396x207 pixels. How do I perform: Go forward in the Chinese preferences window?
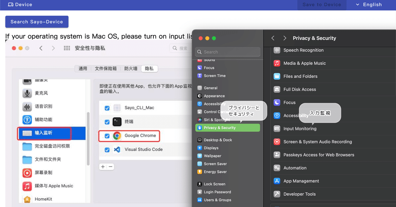[x=53, y=48]
